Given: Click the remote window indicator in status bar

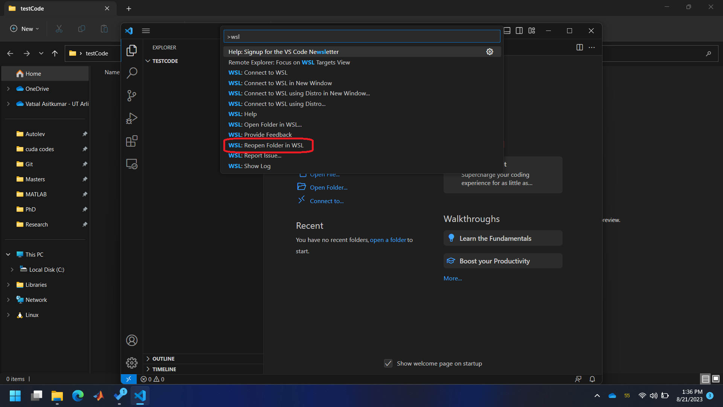Looking at the screenshot, I should coord(128,379).
